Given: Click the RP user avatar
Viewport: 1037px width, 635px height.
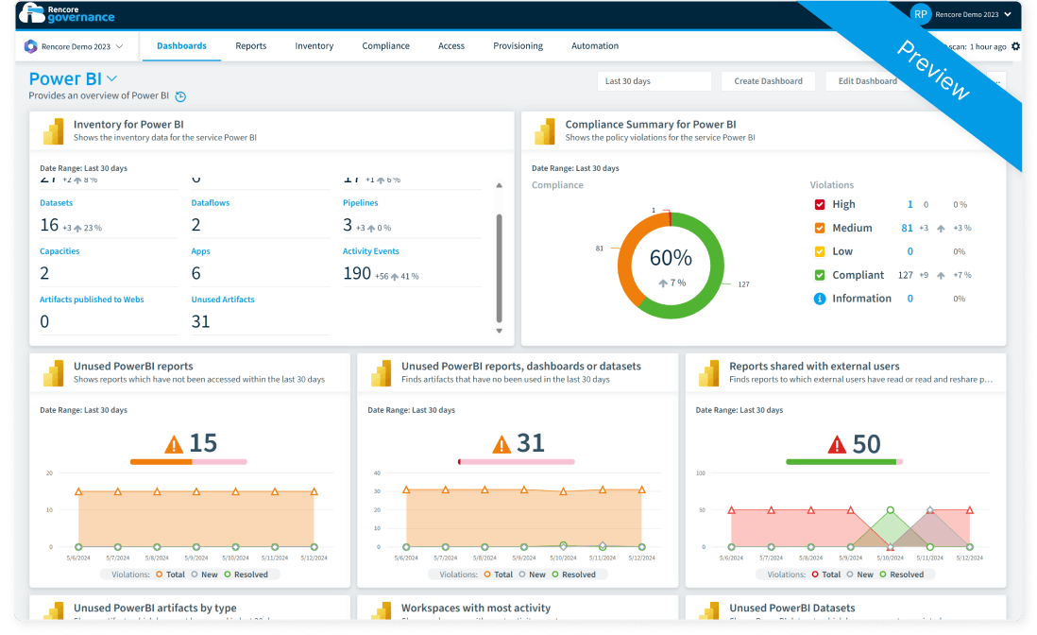Looking at the screenshot, I should pos(919,14).
